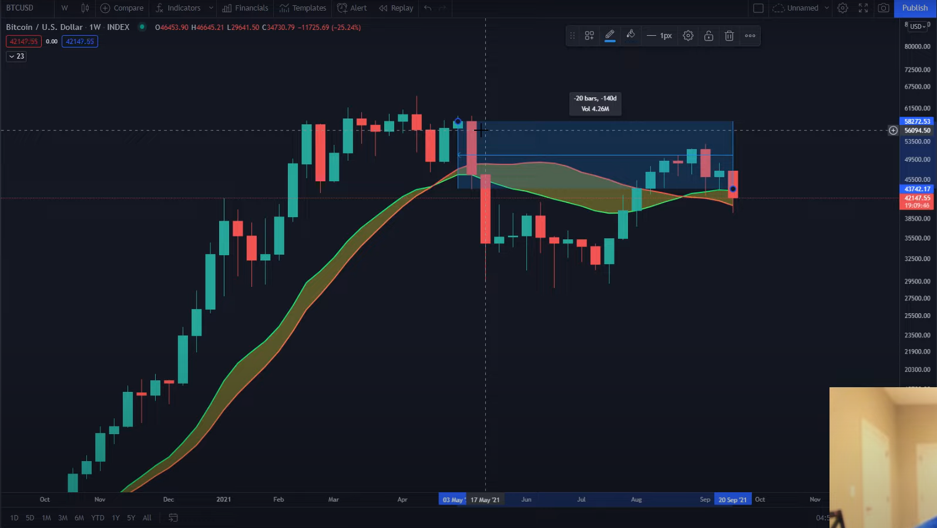Click the 20 Sep '21 date marker
The width and height of the screenshot is (937, 528).
point(733,500)
